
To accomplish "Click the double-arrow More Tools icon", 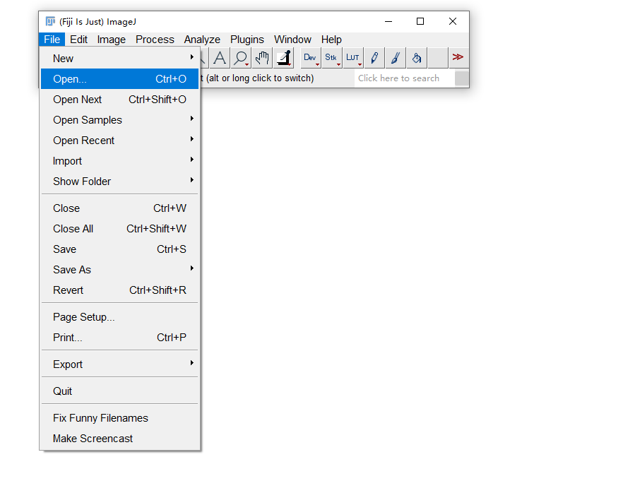I will pyautogui.click(x=458, y=57).
